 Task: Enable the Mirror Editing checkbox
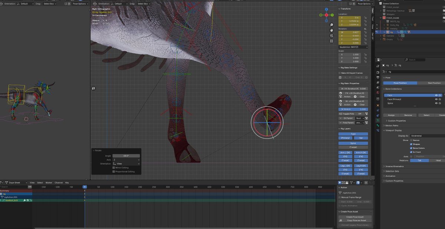point(114,167)
